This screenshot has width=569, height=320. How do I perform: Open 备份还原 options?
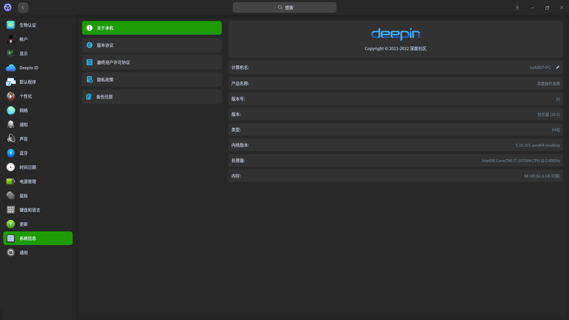(151, 97)
